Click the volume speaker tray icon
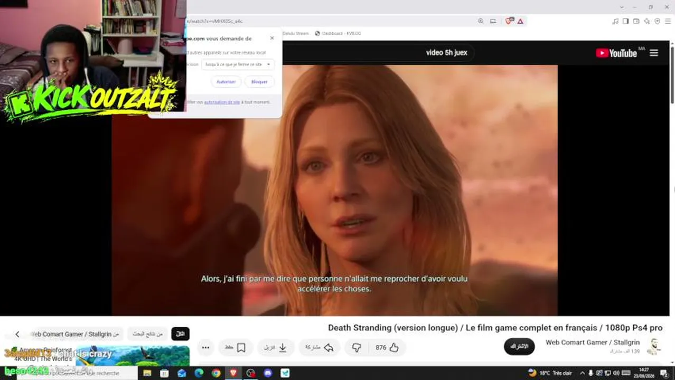The height and width of the screenshot is (380, 675). tap(616, 373)
